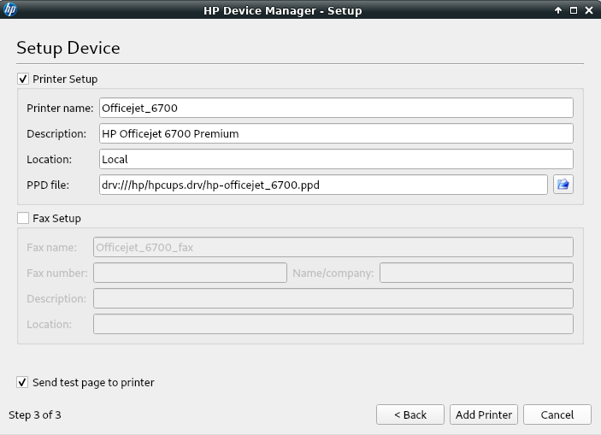Click the keep-above arrow icon in title bar
This screenshot has width=601, height=435.
tap(558, 10)
